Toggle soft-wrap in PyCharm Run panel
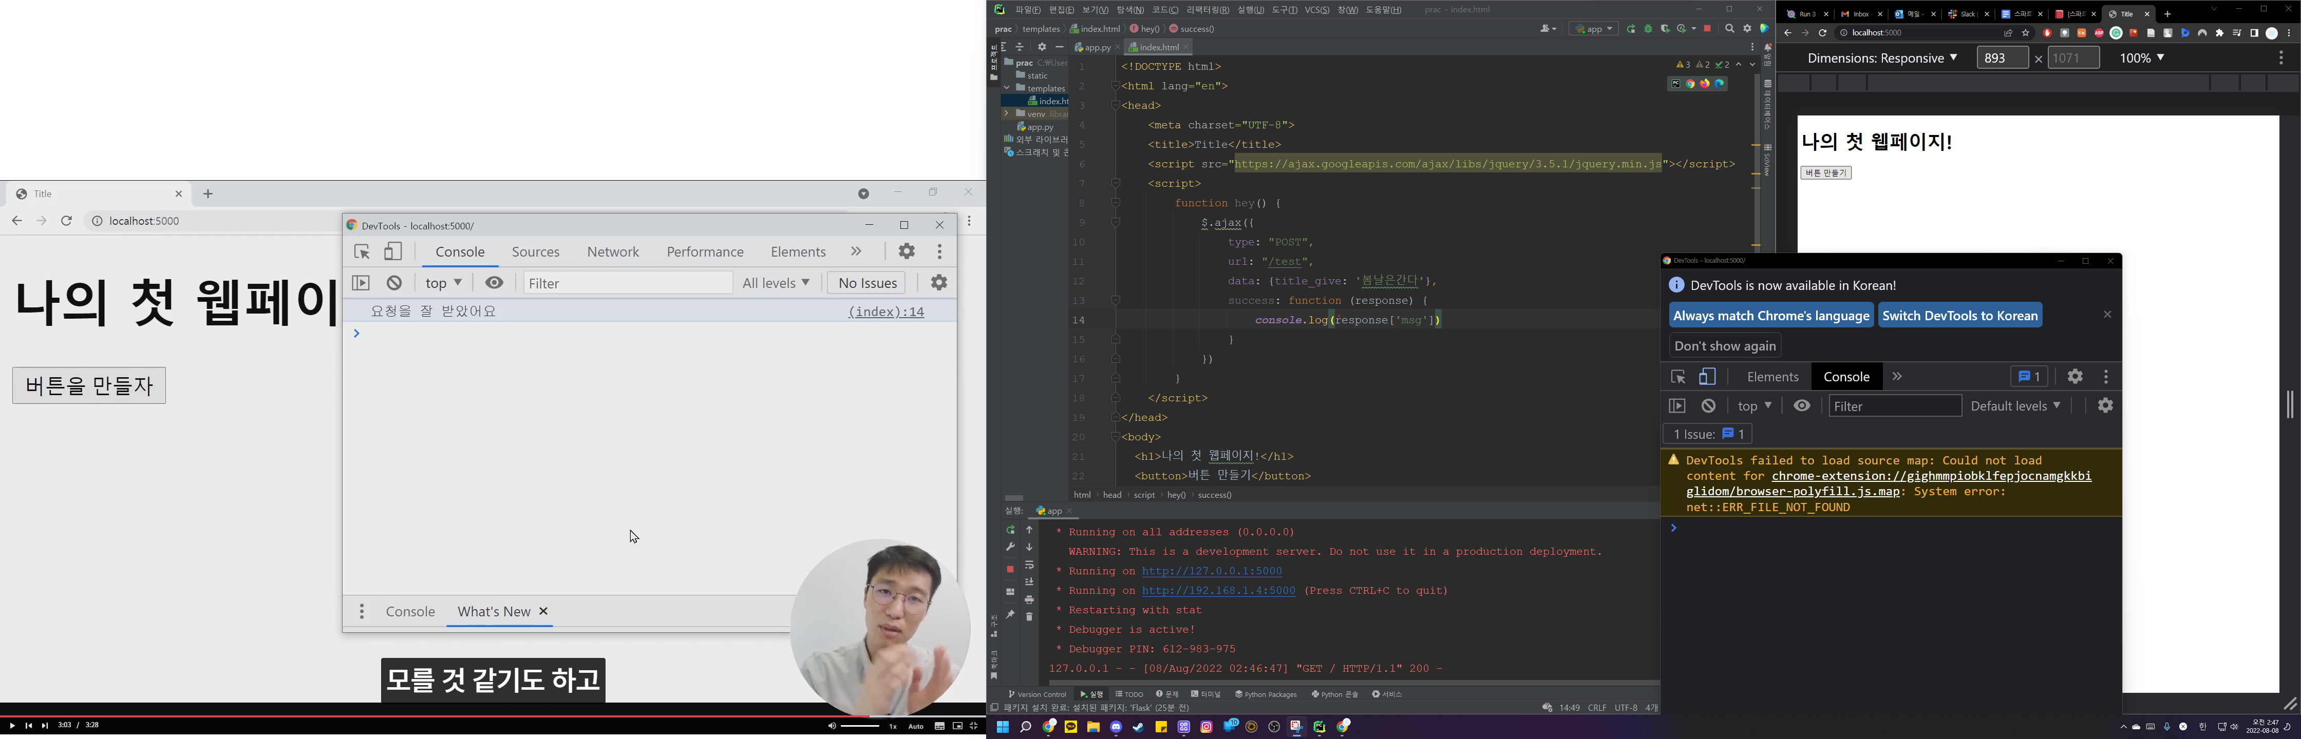 coord(1029,565)
